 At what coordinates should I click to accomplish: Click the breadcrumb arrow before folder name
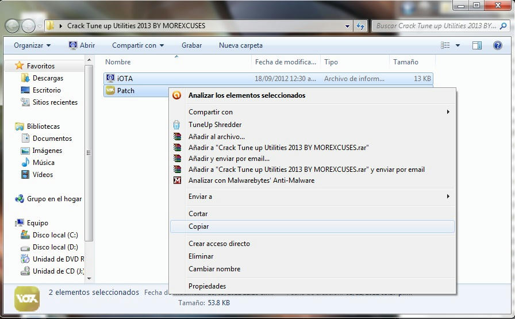(60, 26)
